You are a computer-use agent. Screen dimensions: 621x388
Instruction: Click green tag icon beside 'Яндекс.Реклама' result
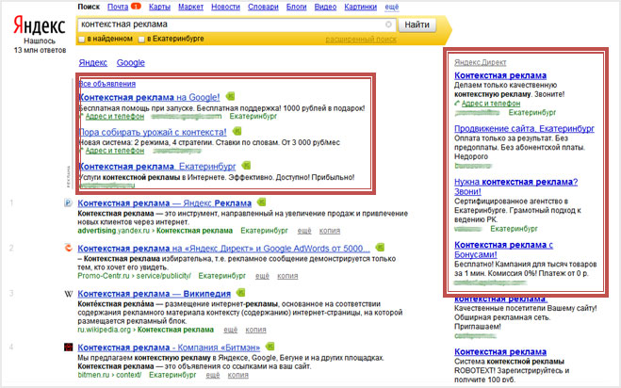pos(261,202)
